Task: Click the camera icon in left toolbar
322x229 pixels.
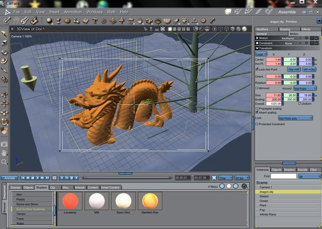Action: [5, 143]
